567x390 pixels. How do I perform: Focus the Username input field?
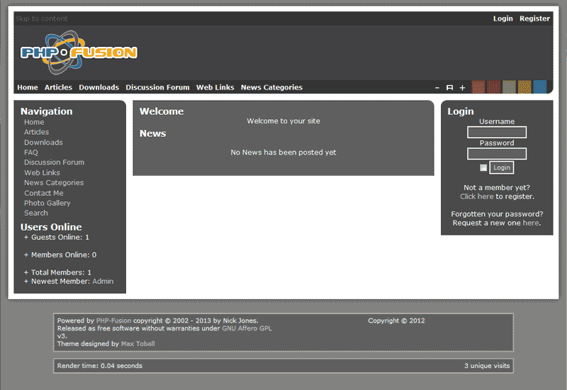click(497, 133)
